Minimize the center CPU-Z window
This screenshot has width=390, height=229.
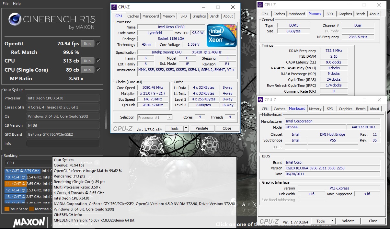pos(203,7)
